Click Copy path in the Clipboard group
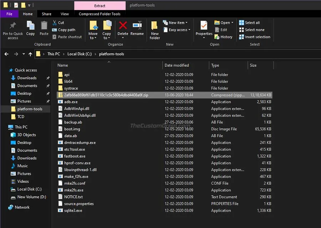This screenshot has height=228, width=321. (x=67, y=30)
